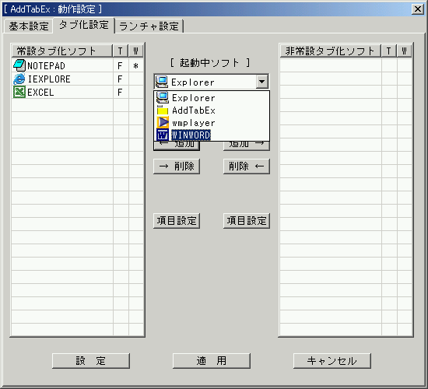Click the wmplayer media player icon
Viewport: 428px width, 389px height.
(x=163, y=122)
